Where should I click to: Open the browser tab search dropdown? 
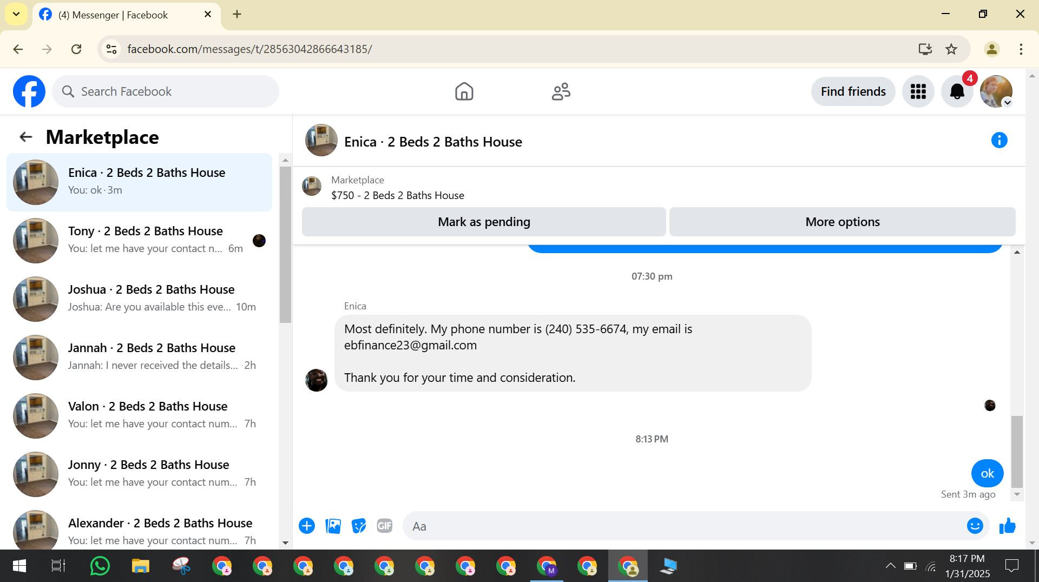pos(16,15)
